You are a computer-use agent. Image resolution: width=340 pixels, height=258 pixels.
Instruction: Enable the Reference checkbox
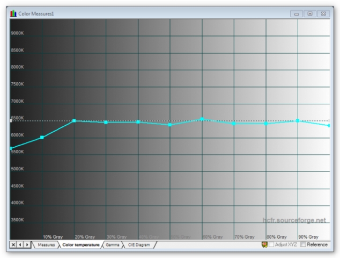[x=304, y=245]
